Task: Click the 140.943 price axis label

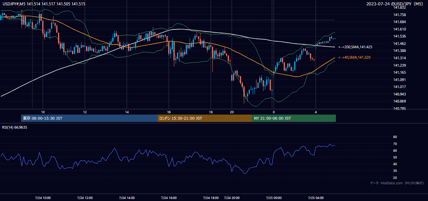Action: (400, 94)
